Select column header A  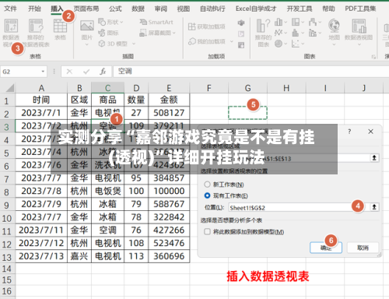tap(41, 88)
